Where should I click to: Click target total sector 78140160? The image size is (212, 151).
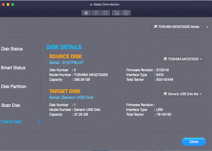164,114
